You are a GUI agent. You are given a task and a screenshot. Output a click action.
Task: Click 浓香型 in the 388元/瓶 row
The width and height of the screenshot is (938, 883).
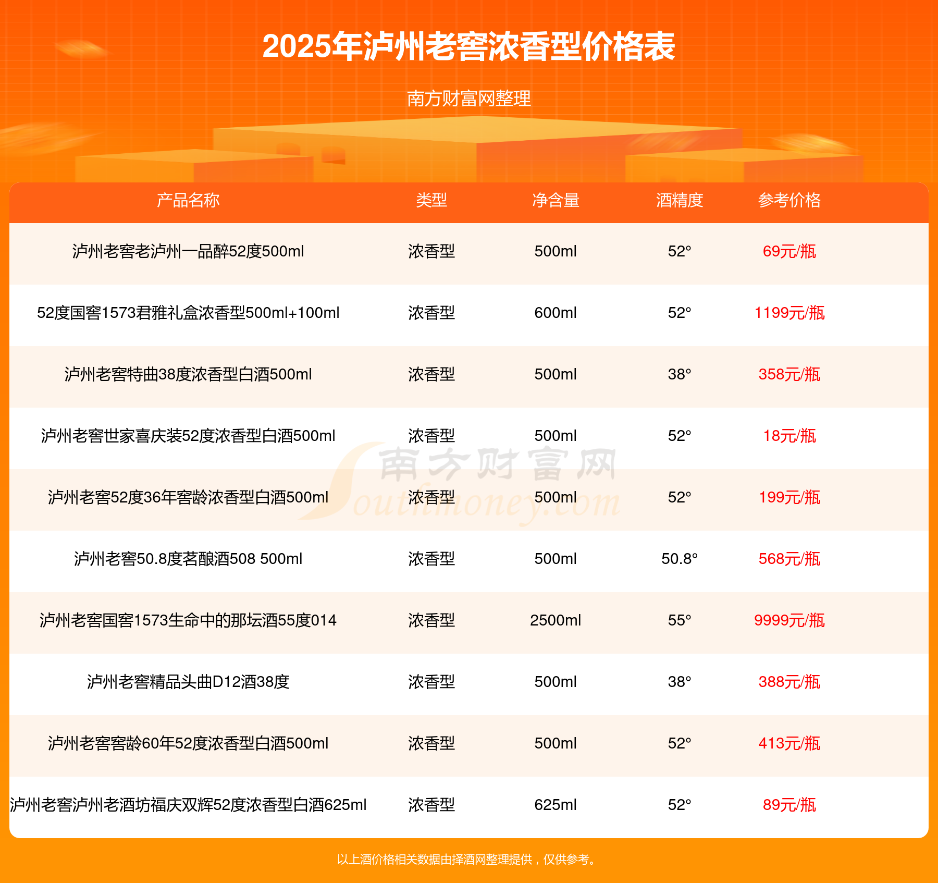431,682
